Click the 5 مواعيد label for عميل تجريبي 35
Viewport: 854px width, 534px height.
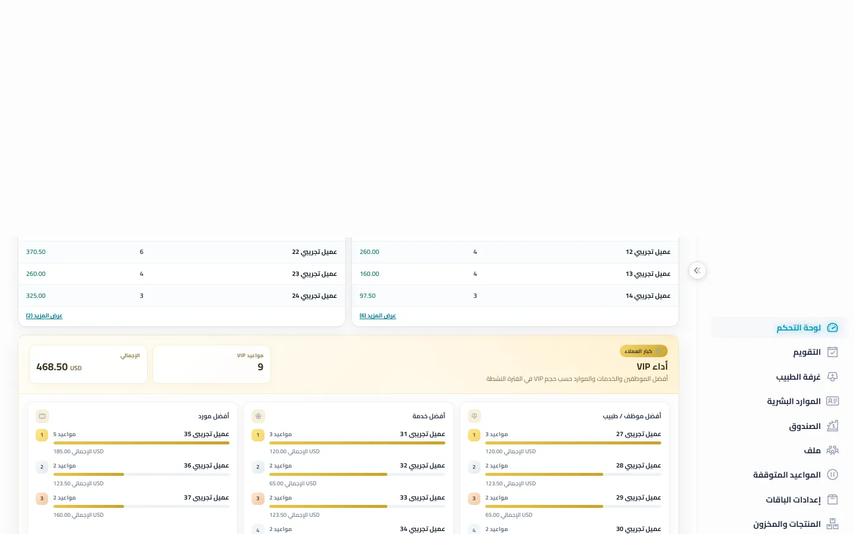[x=65, y=434]
